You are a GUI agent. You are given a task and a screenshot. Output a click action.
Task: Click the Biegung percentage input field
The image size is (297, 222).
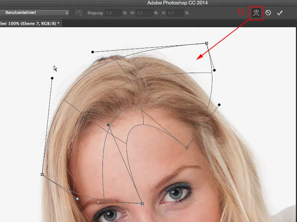click(113, 13)
